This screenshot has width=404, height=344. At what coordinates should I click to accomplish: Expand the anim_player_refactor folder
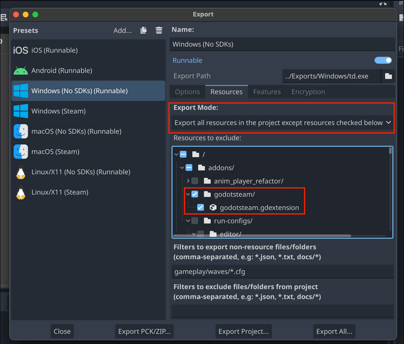tap(188, 181)
